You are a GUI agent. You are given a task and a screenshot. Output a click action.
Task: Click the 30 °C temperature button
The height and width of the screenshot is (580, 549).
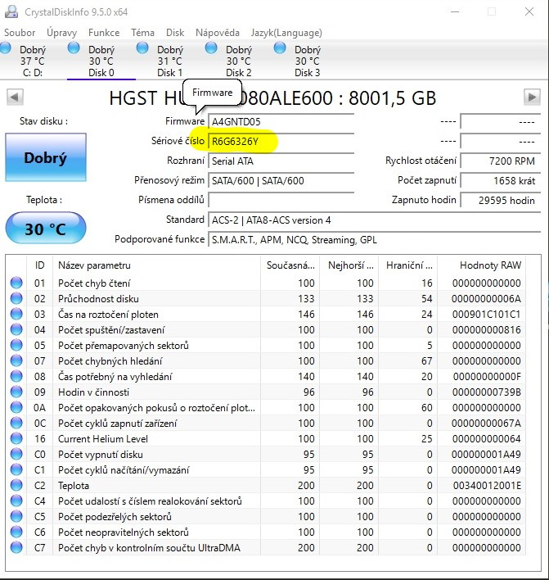(46, 229)
